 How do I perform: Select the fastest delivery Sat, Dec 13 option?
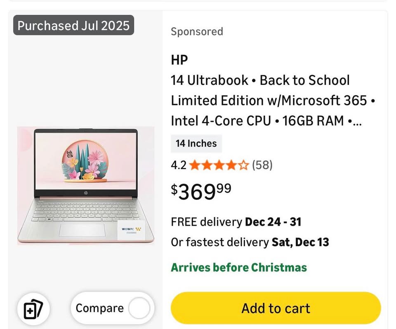click(x=250, y=242)
